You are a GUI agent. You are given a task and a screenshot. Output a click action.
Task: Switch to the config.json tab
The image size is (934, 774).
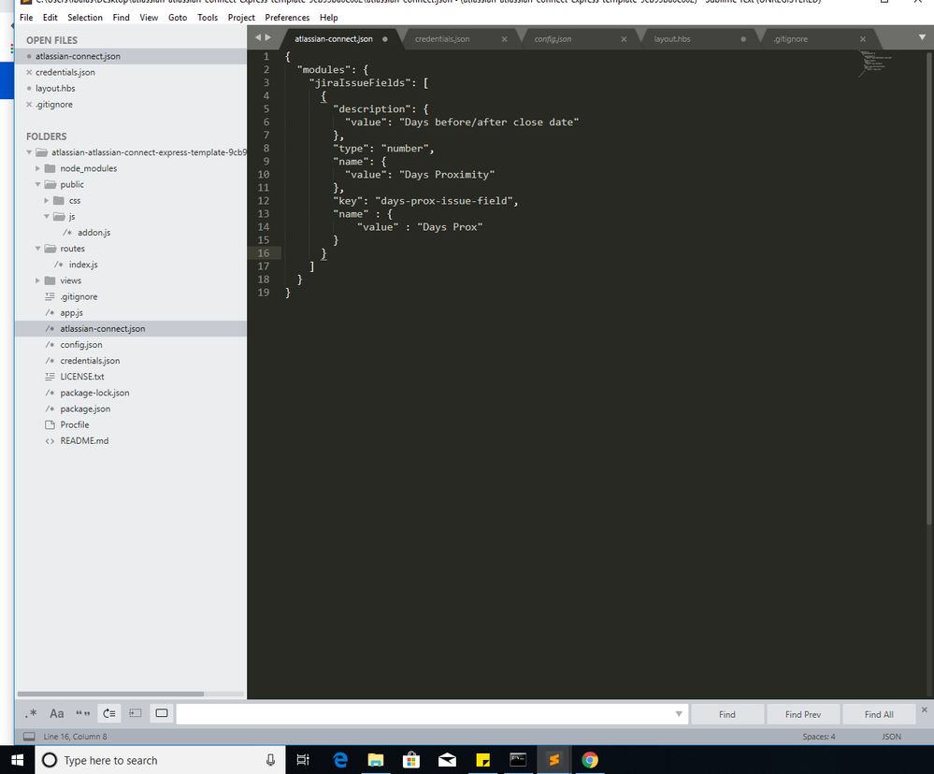(x=553, y=38)
